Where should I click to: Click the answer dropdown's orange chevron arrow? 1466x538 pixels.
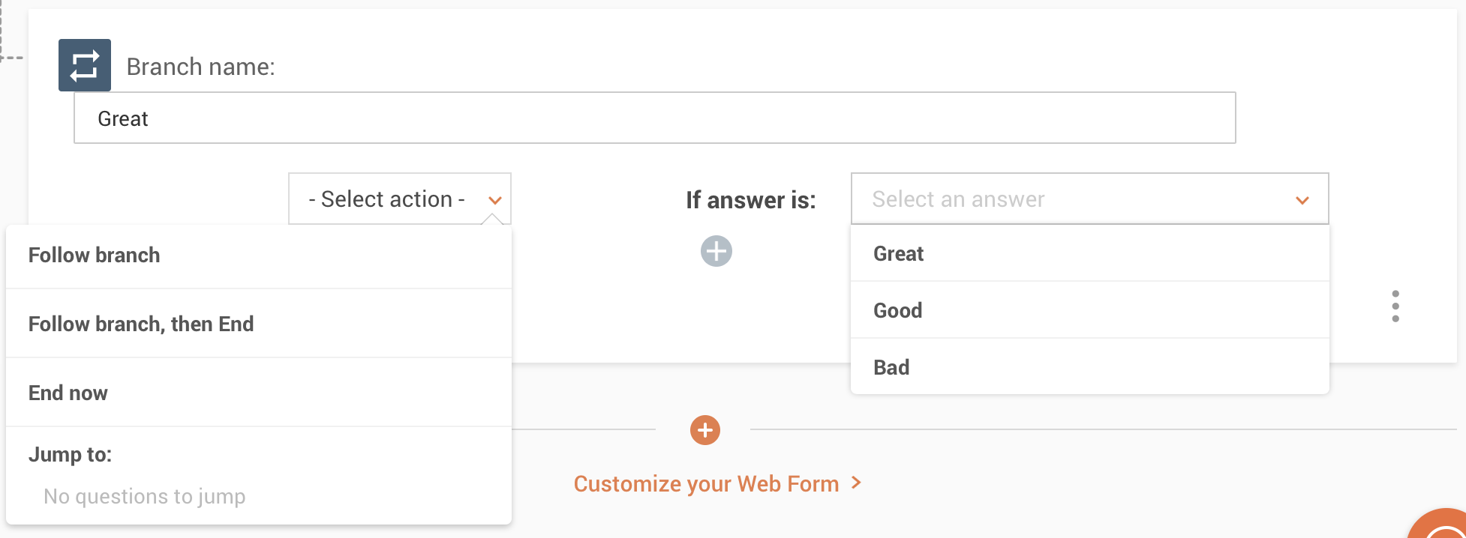(x=1302, y=200)
